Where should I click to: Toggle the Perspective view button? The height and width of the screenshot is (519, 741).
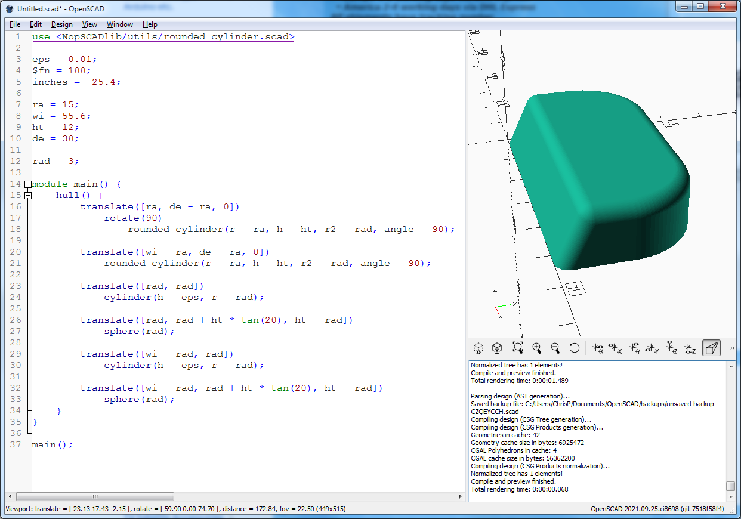coord(711,348)
